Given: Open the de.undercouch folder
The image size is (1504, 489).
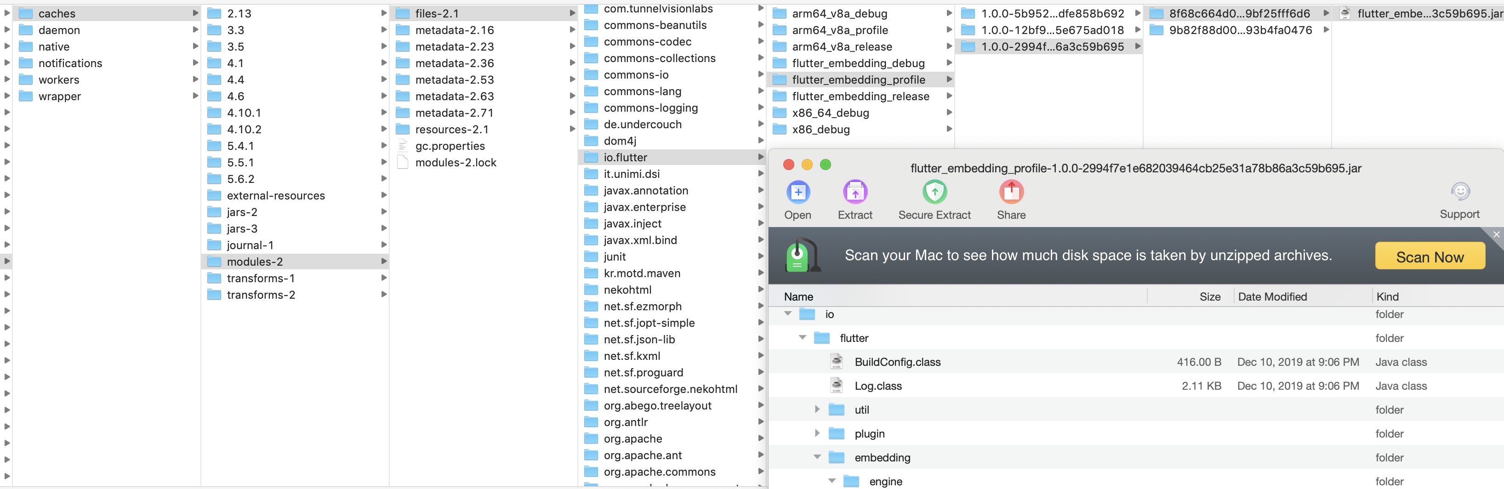Looking at the screenshot, I should pyautogui.click(x=672, y=124).
